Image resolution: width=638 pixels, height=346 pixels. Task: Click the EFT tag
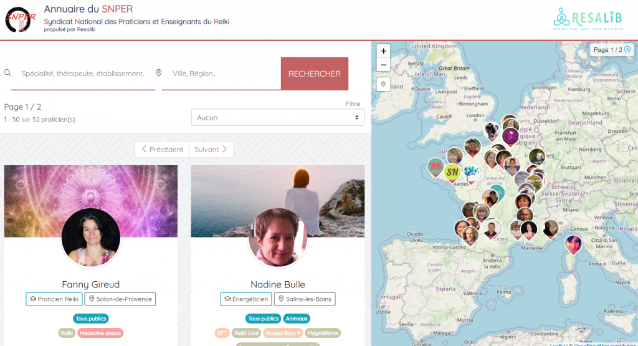click(222, 333)
